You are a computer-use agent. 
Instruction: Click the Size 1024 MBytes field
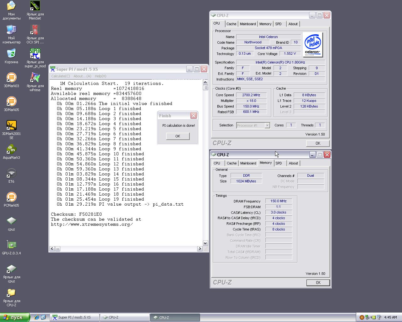coord(246,181)
